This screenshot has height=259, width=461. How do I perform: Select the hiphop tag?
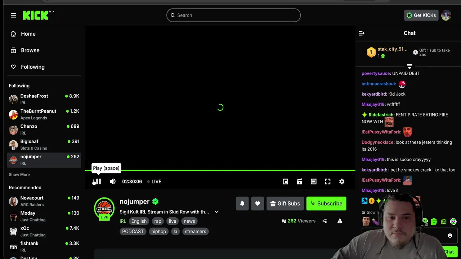click(x=158, y=231)
